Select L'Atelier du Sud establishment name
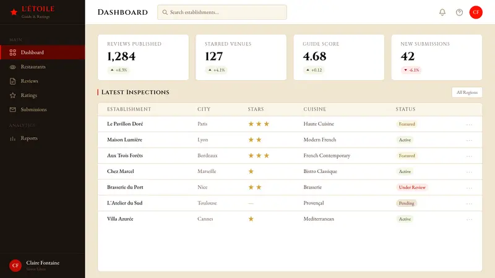 [x=125, y=203]
